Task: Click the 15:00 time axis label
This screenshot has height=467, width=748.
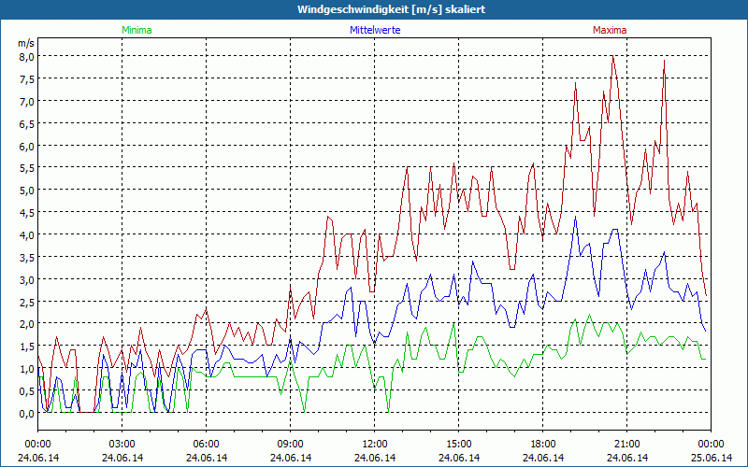Action: (459, 445)
